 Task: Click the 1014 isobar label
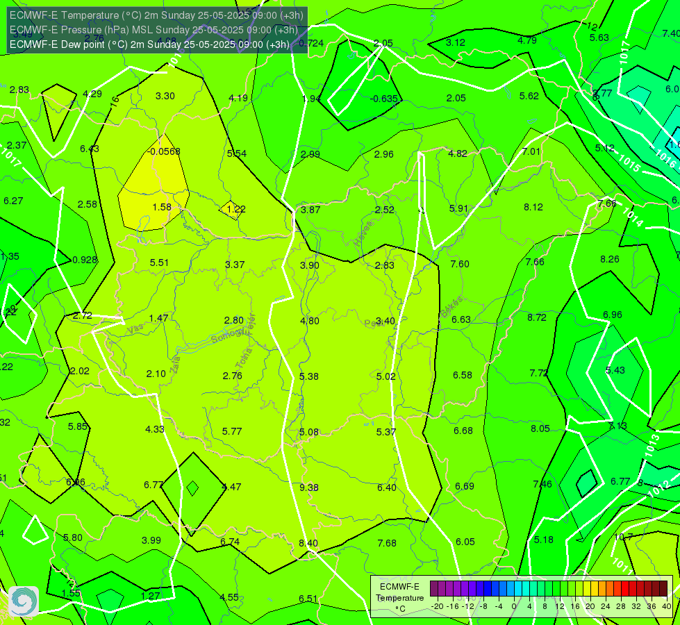[x=633, y=217]
